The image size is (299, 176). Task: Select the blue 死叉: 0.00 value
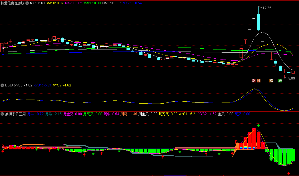pos(242,114)
